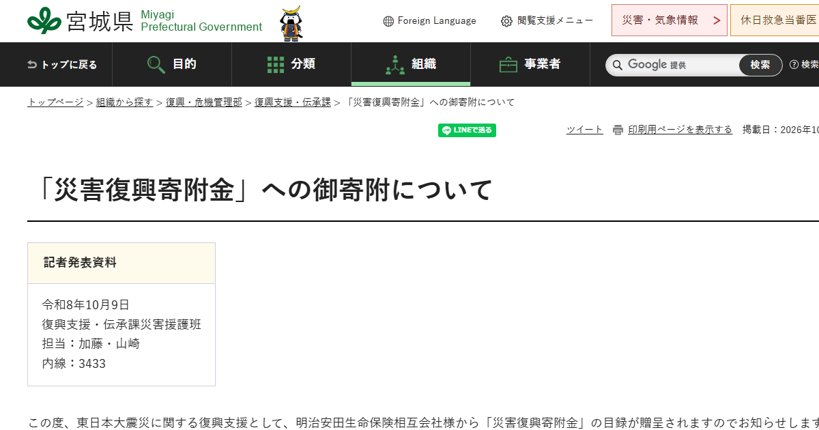
Task: Click the last breadcrumb item for the current page
Action: coord(429,102)
